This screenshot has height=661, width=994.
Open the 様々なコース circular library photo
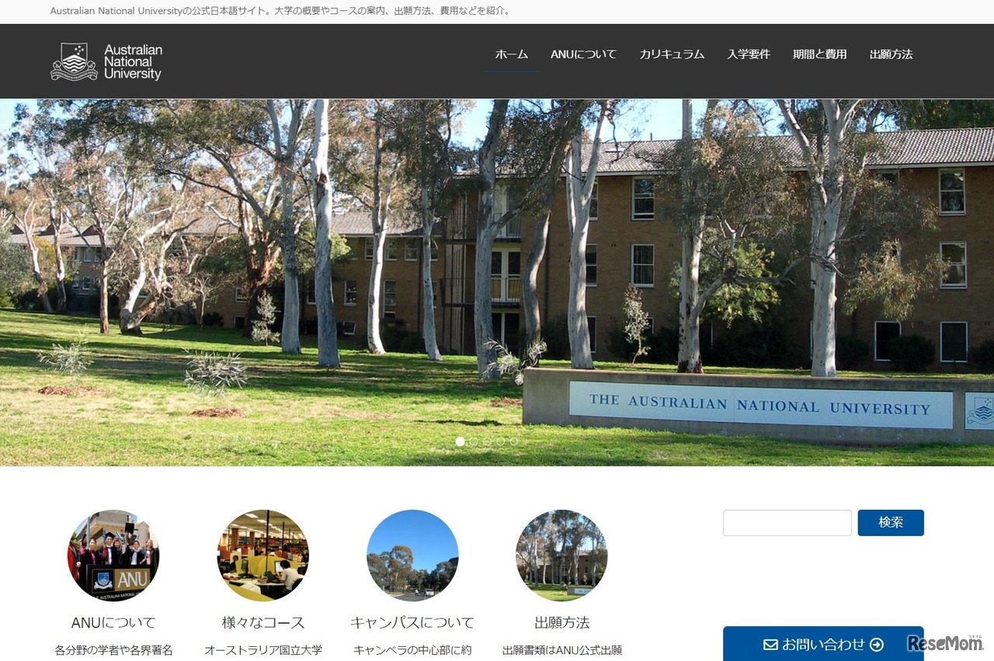pyautogui.click(x=263, y=555)
